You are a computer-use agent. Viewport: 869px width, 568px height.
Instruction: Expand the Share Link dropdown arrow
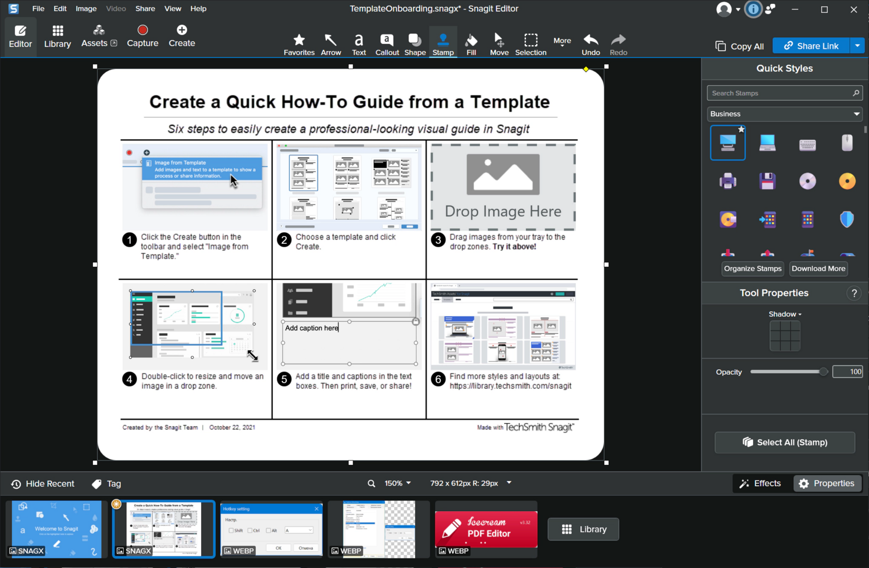tap(857, 46)
